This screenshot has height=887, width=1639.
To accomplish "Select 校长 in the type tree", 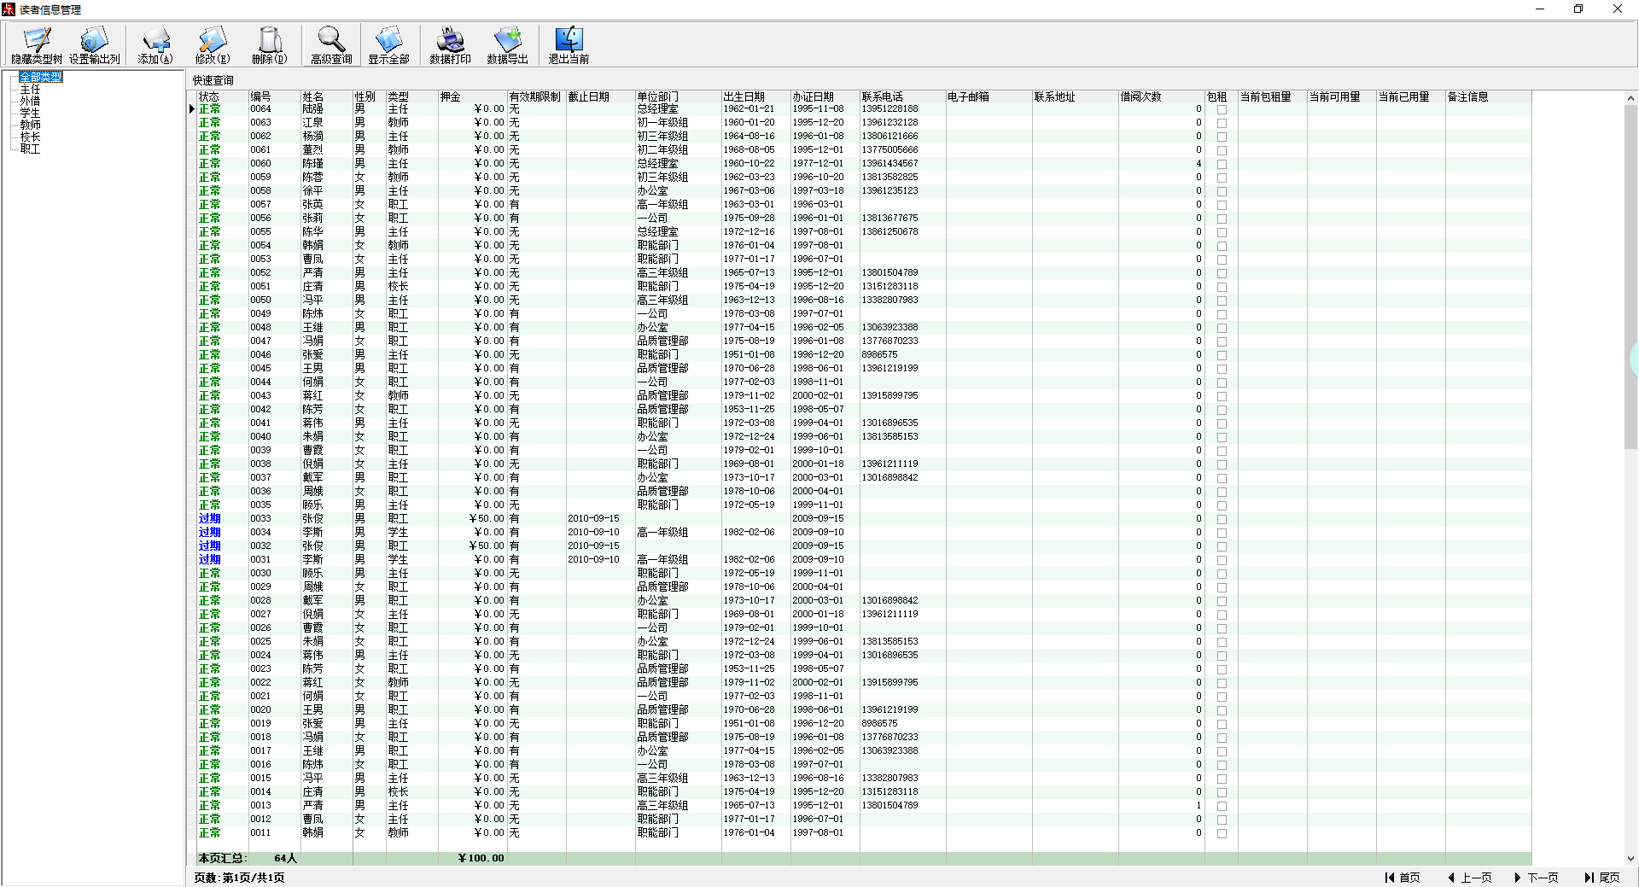I will [30, 137].
